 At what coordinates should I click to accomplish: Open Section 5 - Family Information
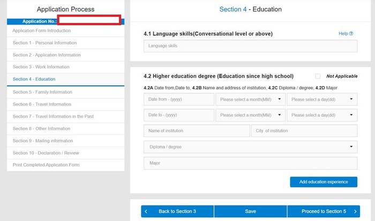coord(42,92)
